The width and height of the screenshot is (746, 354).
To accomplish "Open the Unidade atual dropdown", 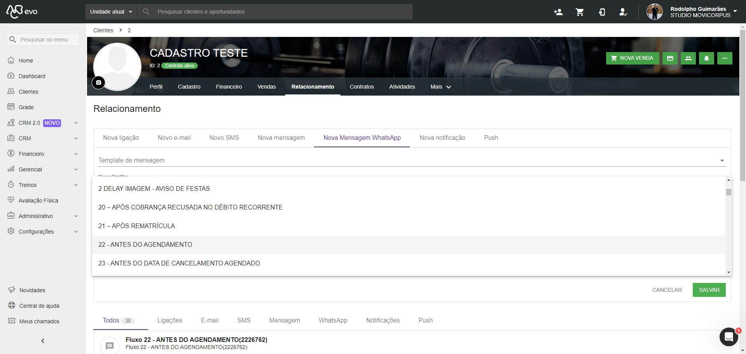I will point(111,12).
